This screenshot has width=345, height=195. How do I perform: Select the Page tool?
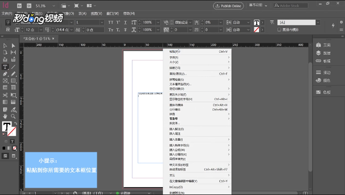pos(5,52)
